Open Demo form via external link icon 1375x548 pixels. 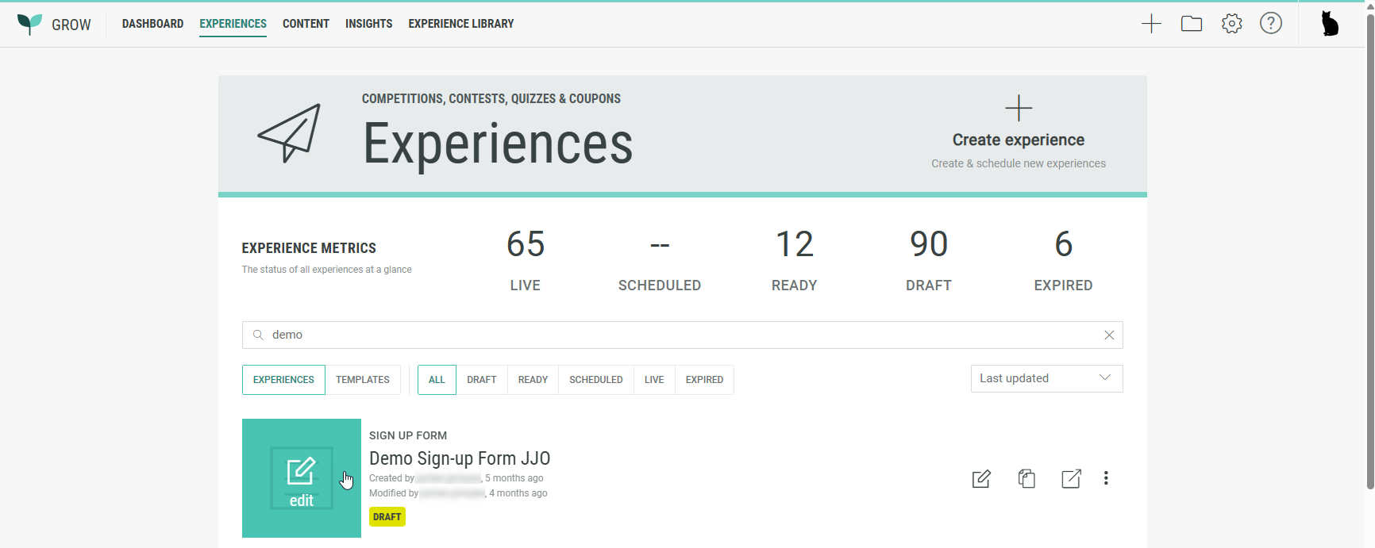[x=1071, y=478]
